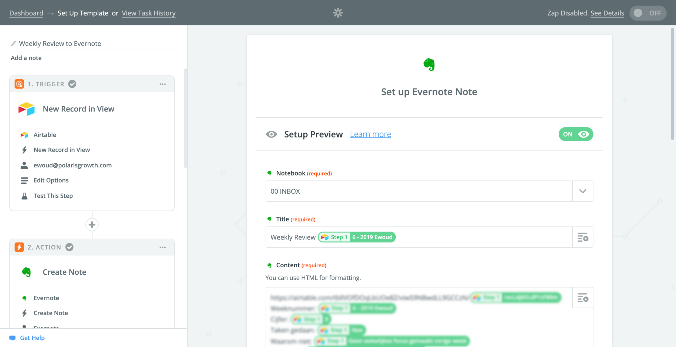
Task: Click the Zapier asterisk logo in header
Action: pos(338,13)
